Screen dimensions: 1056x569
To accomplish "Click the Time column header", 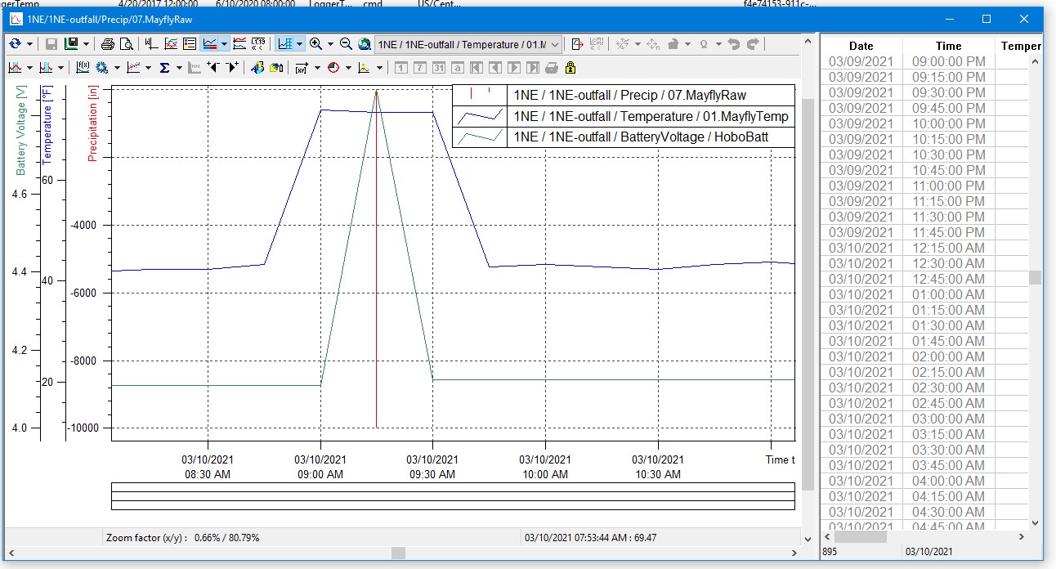I will pyautogui.click(x=948, y=46).
